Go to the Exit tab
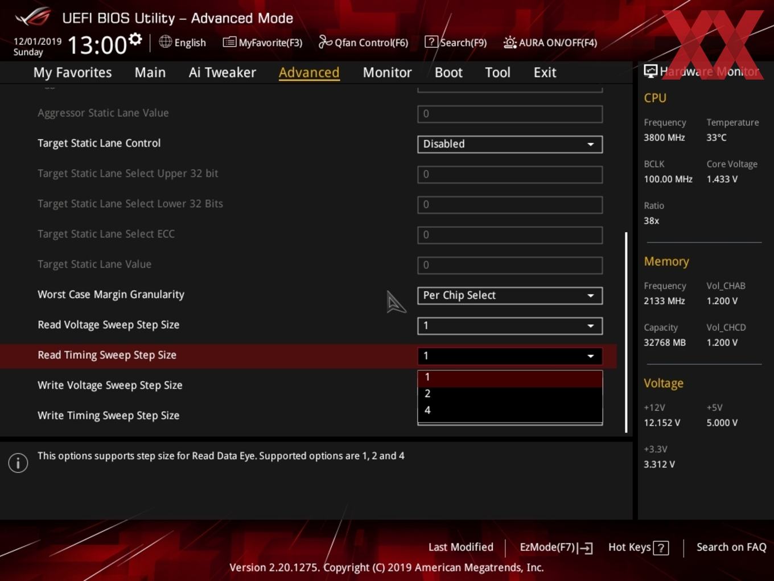Viewport: 774px width, 581px height. pyautogui.click(x=545, y=72)
